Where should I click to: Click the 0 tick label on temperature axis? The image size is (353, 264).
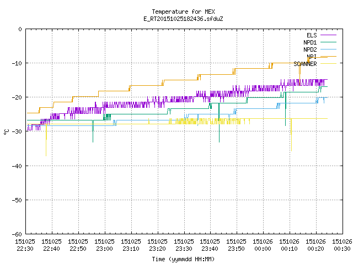(20, 29)
